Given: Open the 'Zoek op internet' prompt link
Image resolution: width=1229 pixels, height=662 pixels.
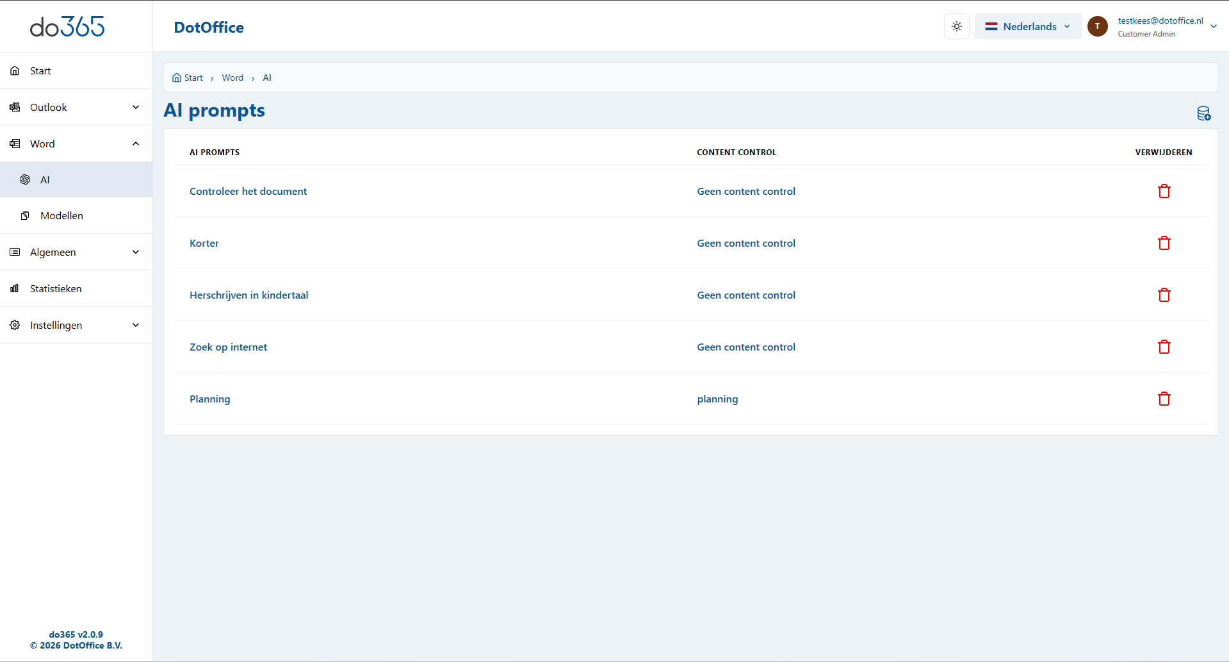Looking at the screenshot, I should point(228,347).
